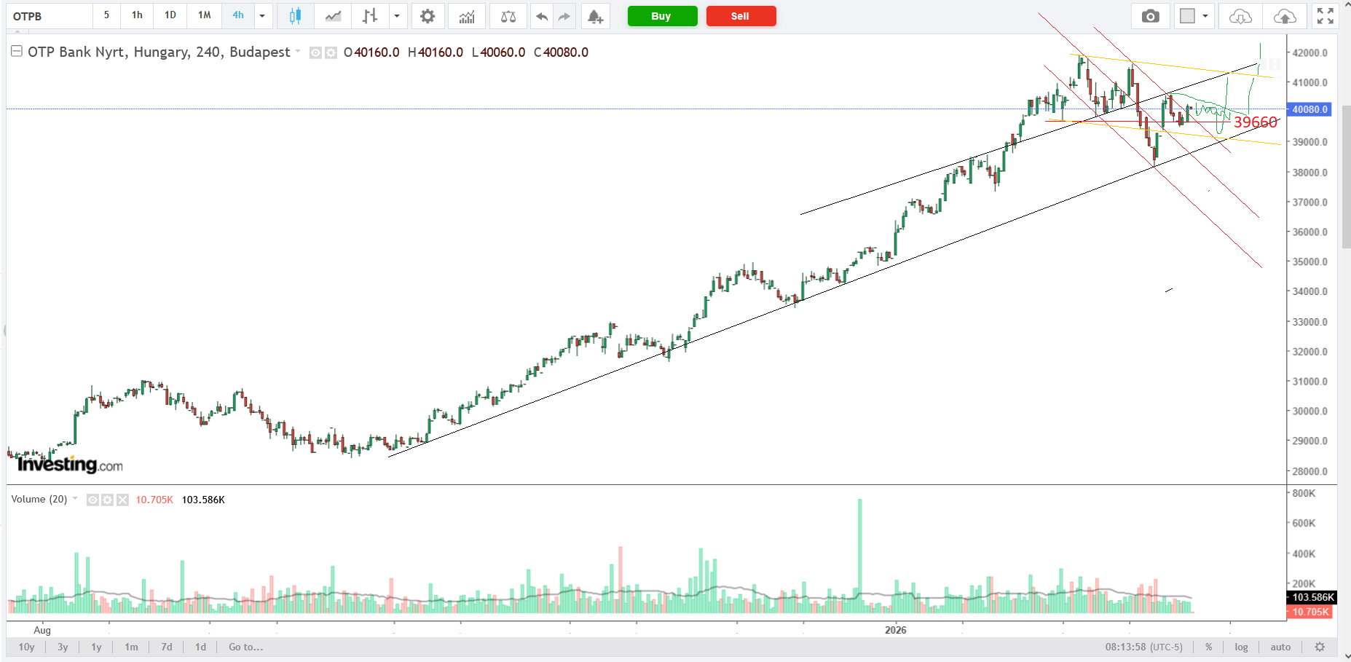Collapse the OTP Bank Nyrt legend

[x=16, y=52]
